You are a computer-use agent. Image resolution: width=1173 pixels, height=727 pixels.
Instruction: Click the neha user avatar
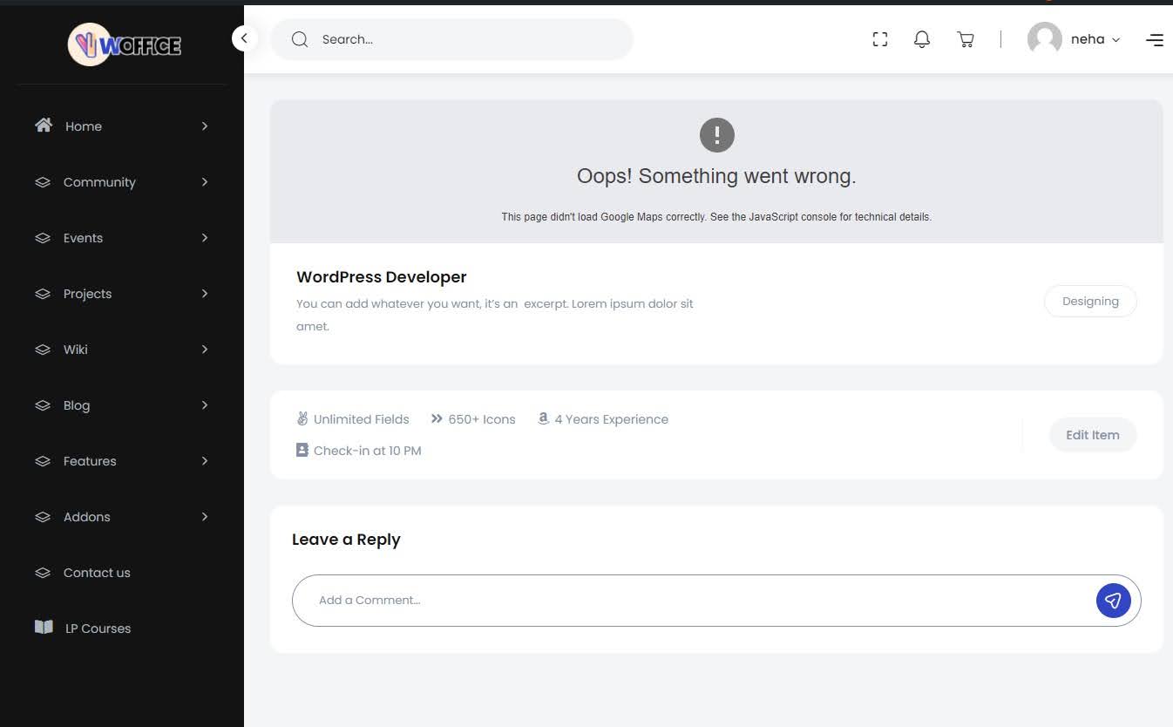(x=1044, y=39)
